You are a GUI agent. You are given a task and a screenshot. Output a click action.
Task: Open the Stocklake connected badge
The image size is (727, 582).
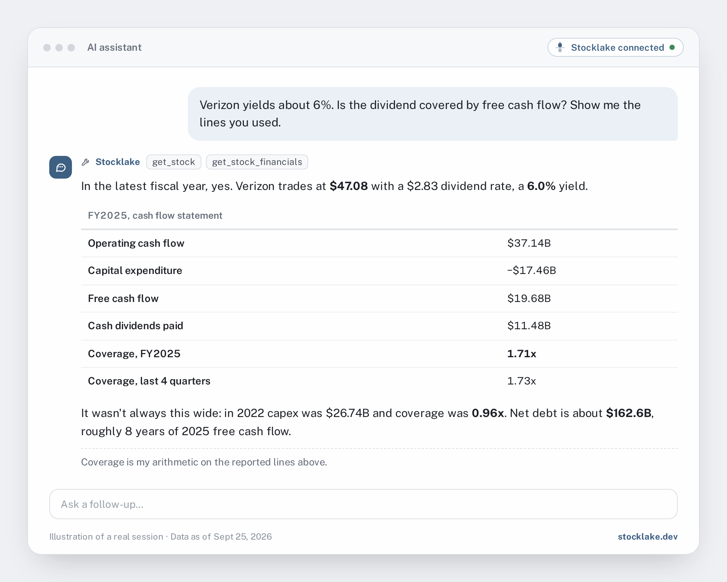[615, 47]
